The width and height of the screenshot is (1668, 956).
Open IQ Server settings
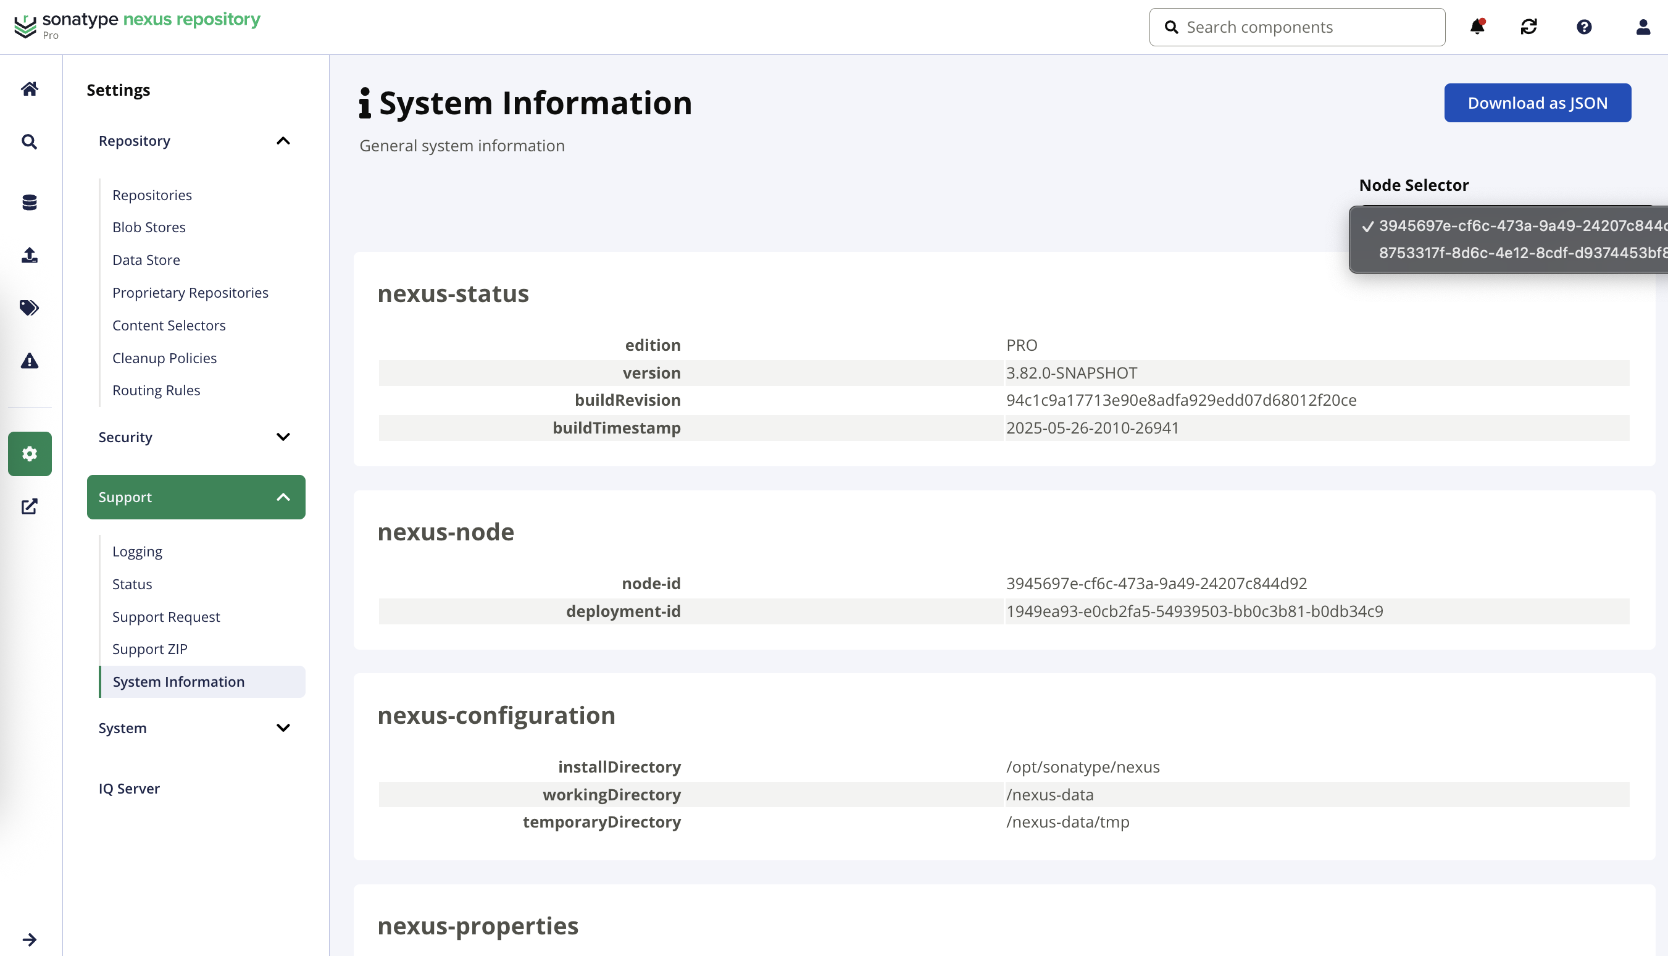point(129,789)
